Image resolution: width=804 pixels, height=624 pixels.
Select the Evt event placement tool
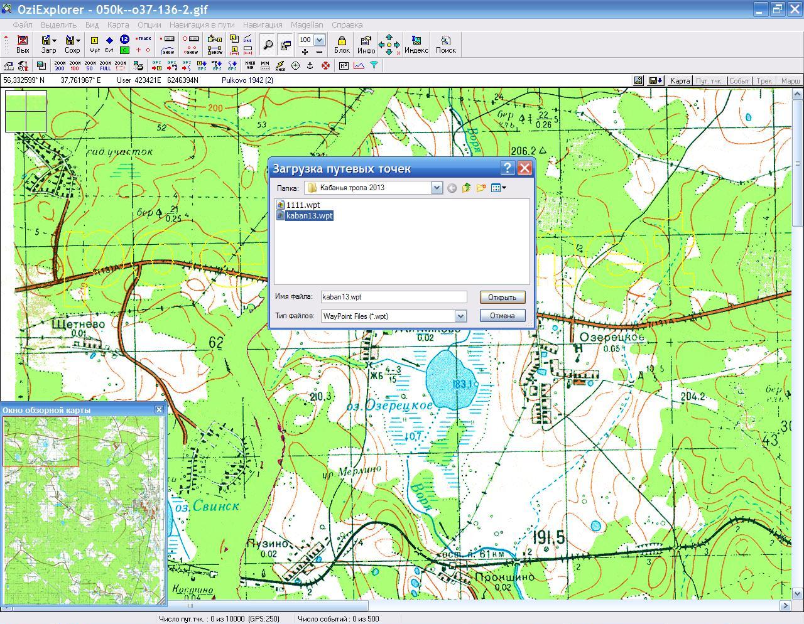click(x=109, y=44)
